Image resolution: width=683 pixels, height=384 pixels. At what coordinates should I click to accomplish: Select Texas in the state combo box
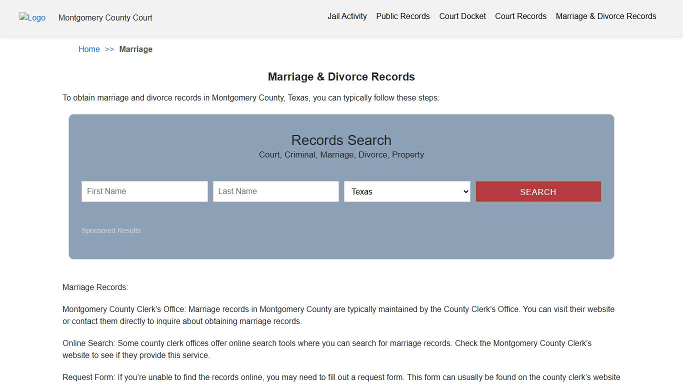[406, 191]
